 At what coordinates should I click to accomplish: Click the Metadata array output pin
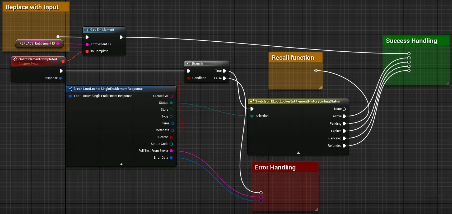click(x=172, y=130)
